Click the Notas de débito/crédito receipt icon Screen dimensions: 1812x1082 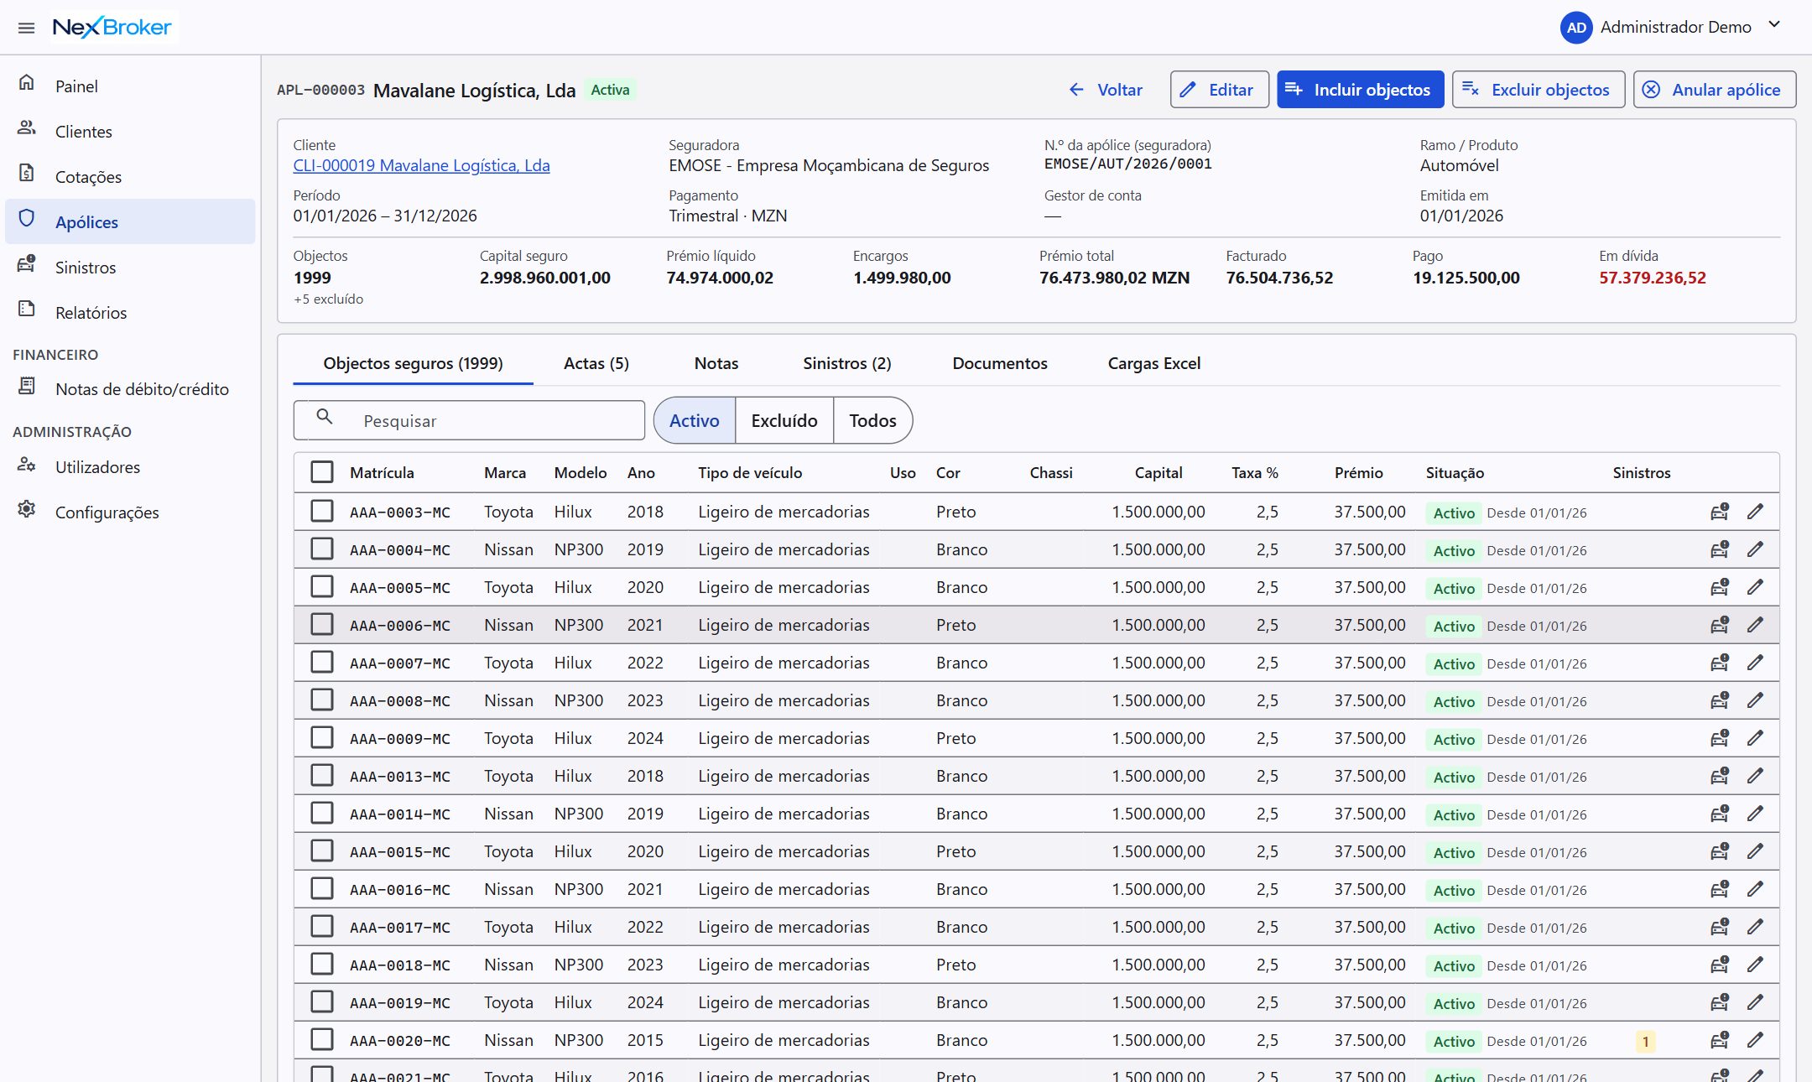[27, 386]
